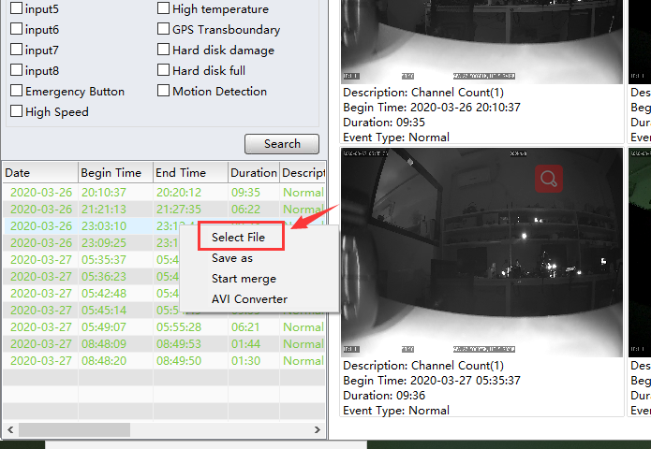Tick the input8 checkbox
Viewport: 651px width, 449px height.
pyautogui.click(x=16, y=69)
